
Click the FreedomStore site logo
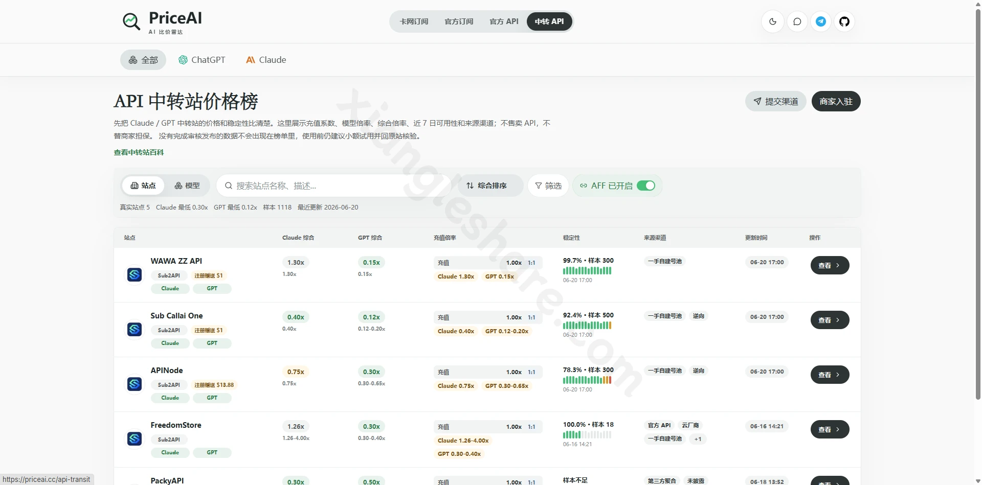click(x=135, y=438)
